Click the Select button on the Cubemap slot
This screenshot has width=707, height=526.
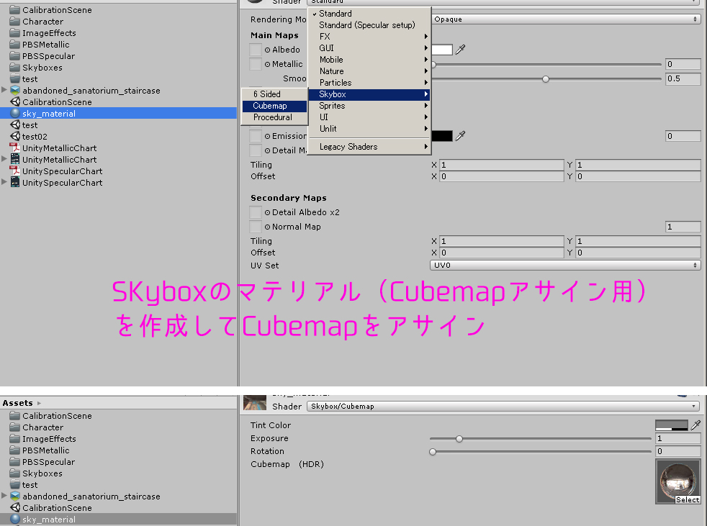coord(687,499)
